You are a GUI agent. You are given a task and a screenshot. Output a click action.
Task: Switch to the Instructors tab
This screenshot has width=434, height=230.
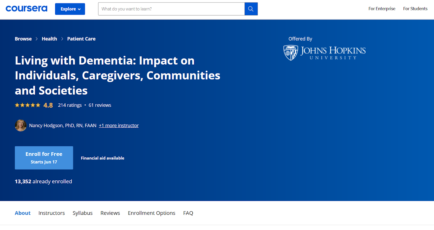pos(52,213)
